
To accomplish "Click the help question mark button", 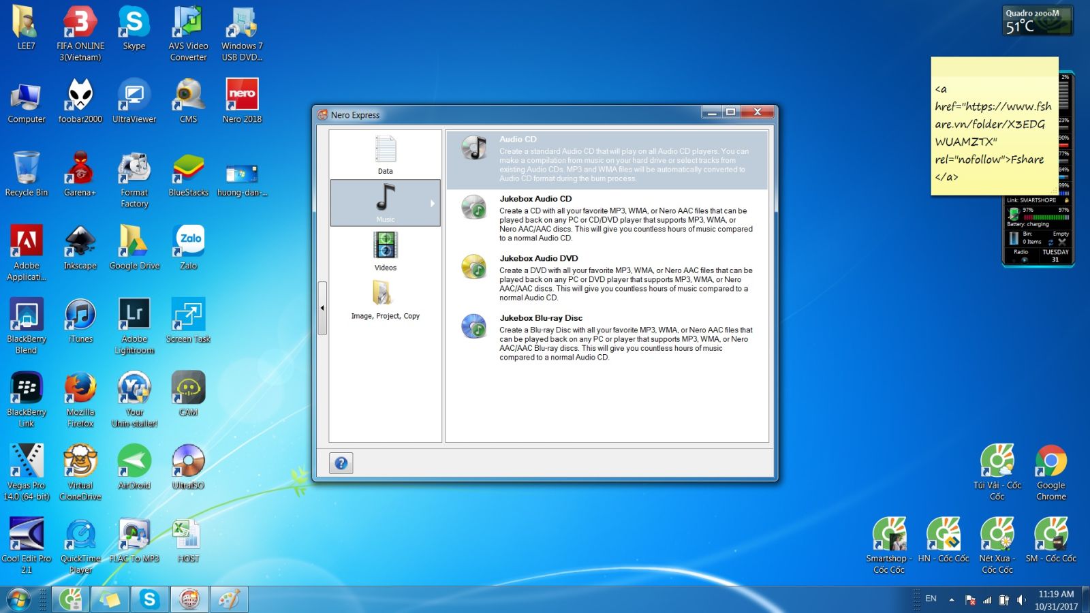I will pyautogui.click(x=341, y=463).
